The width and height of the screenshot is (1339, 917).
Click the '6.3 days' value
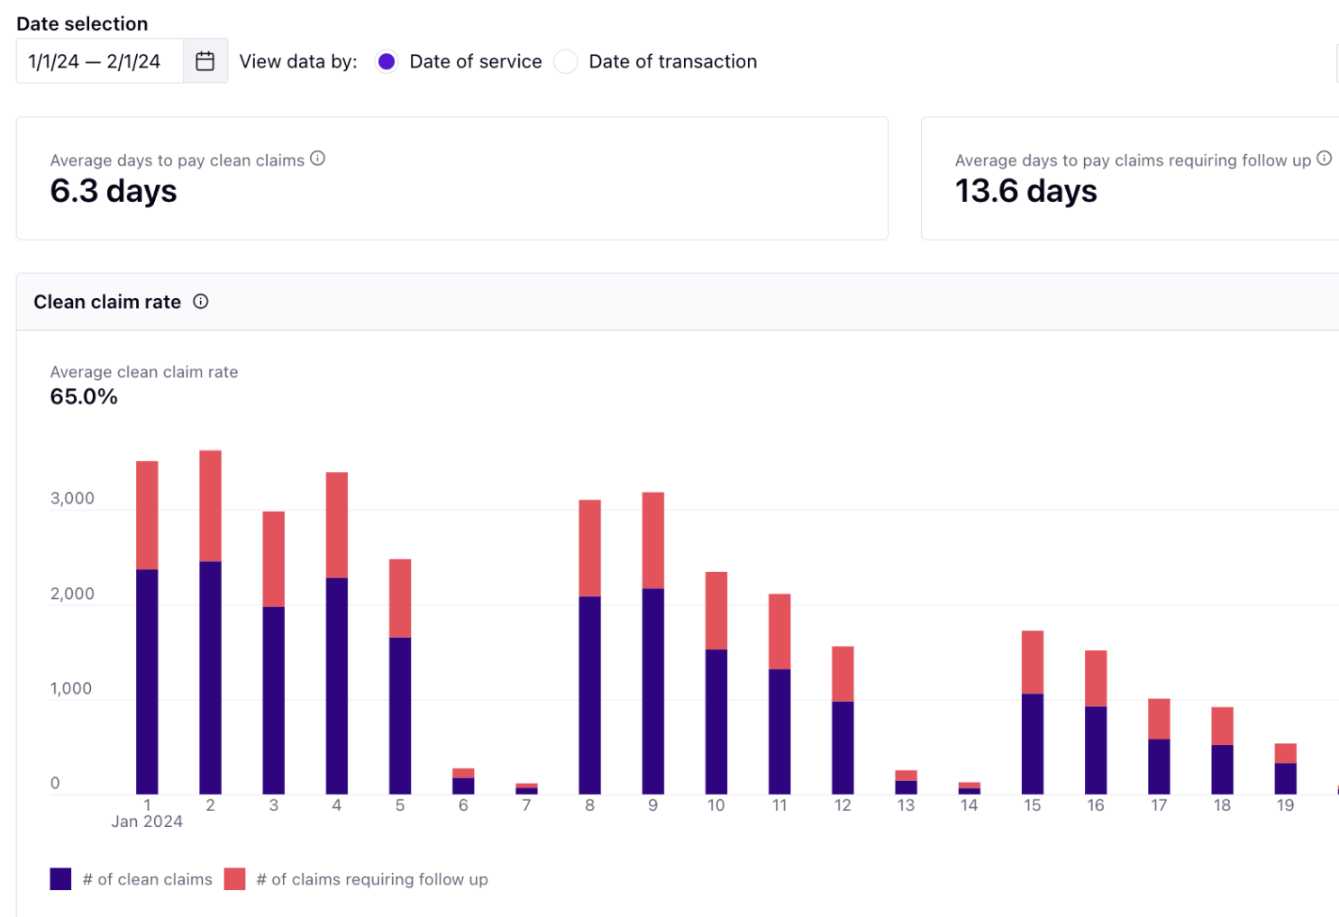click(x=114, y=191)
